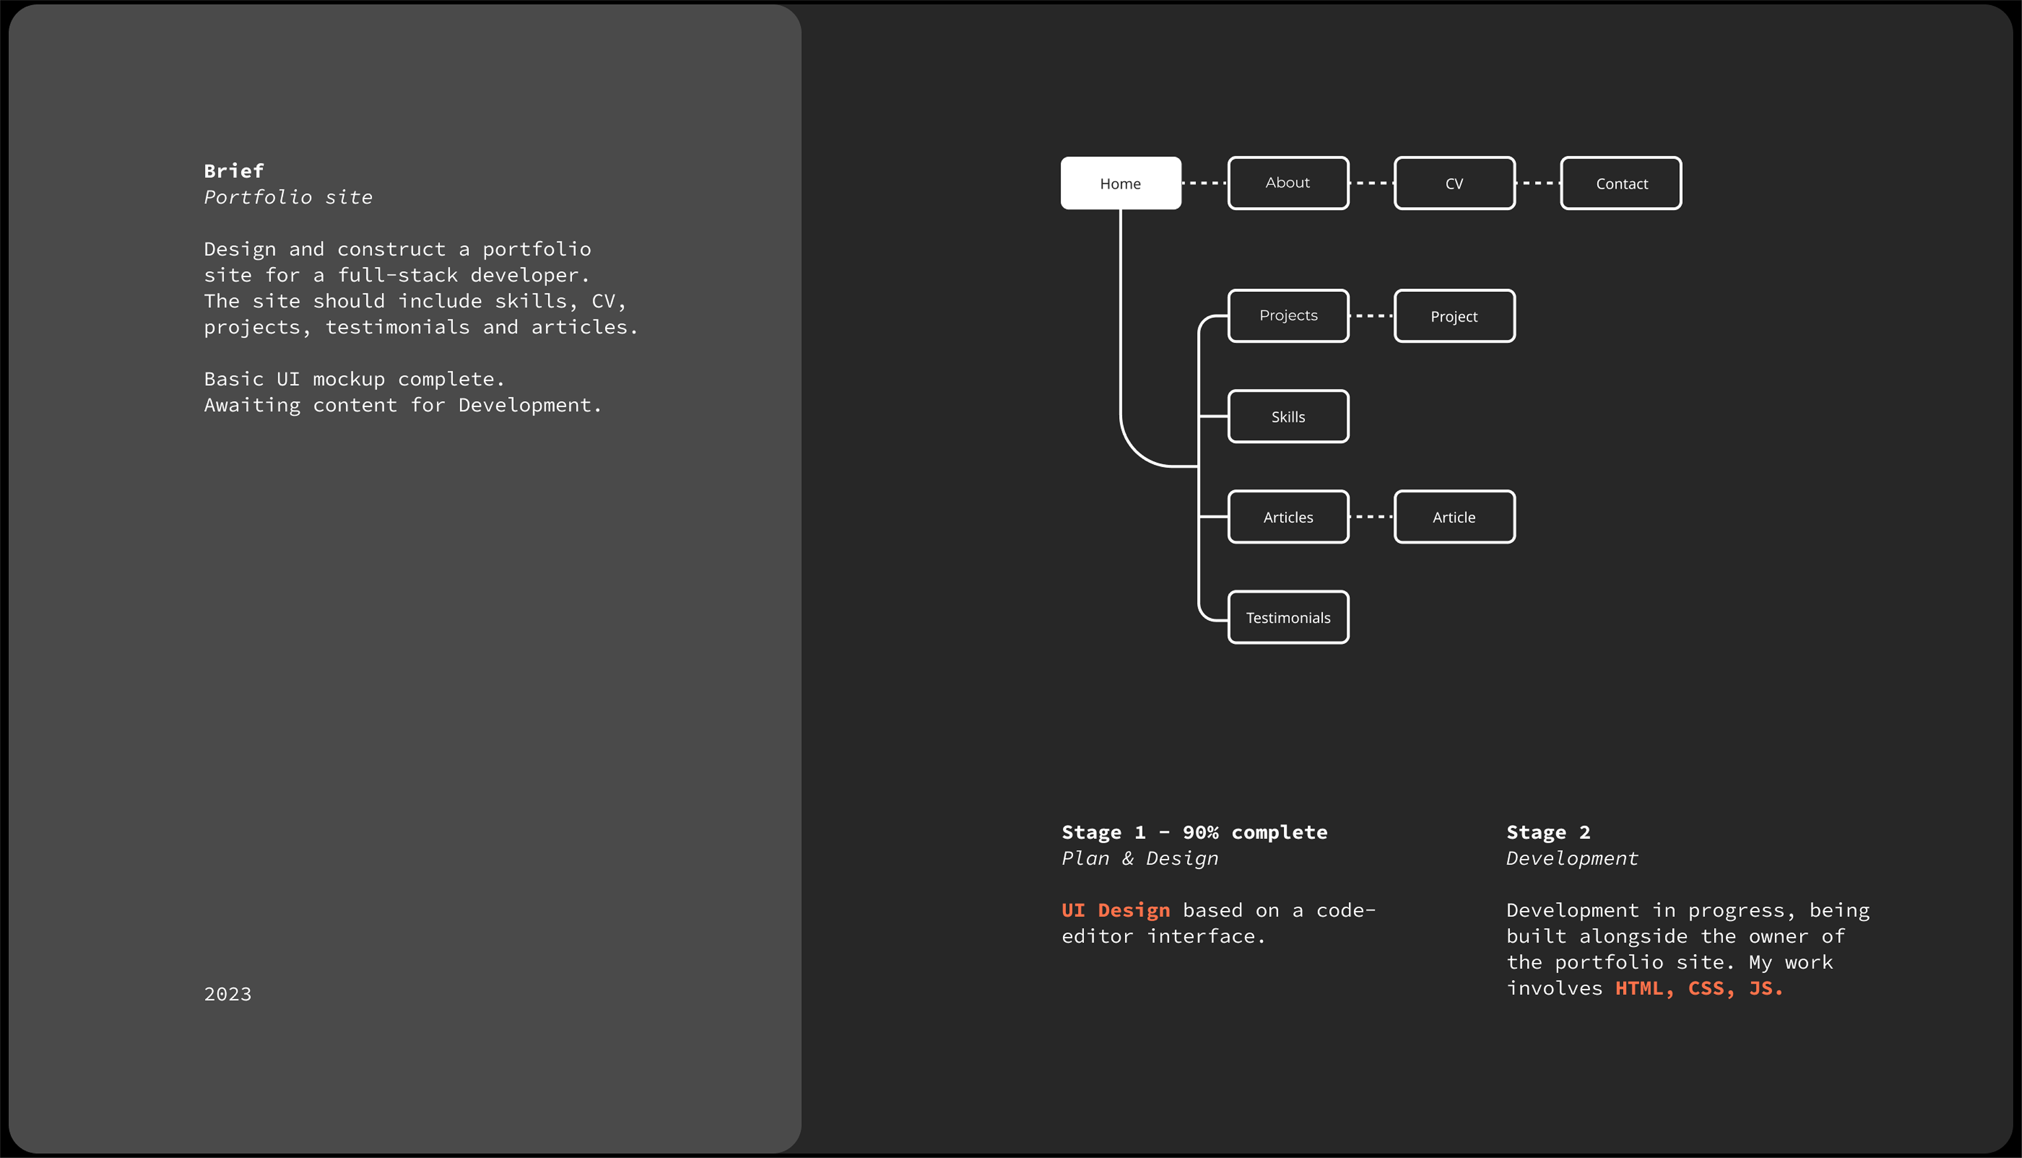Viewport: 2022px width, 1158px height.
Task: Click the 2023 year label
Action: click(227, 994)
